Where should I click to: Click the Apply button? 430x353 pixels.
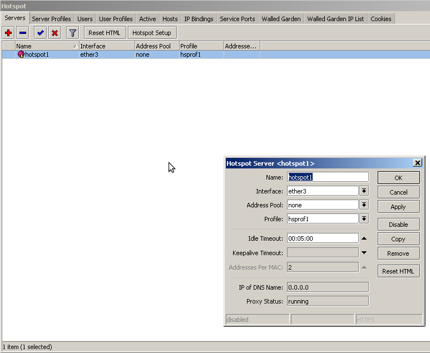pos(398,207)
